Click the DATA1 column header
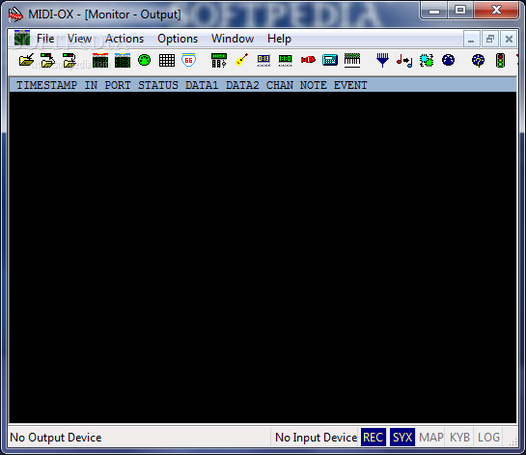This screenshot has height=455, width=526. tap(202, 85)
